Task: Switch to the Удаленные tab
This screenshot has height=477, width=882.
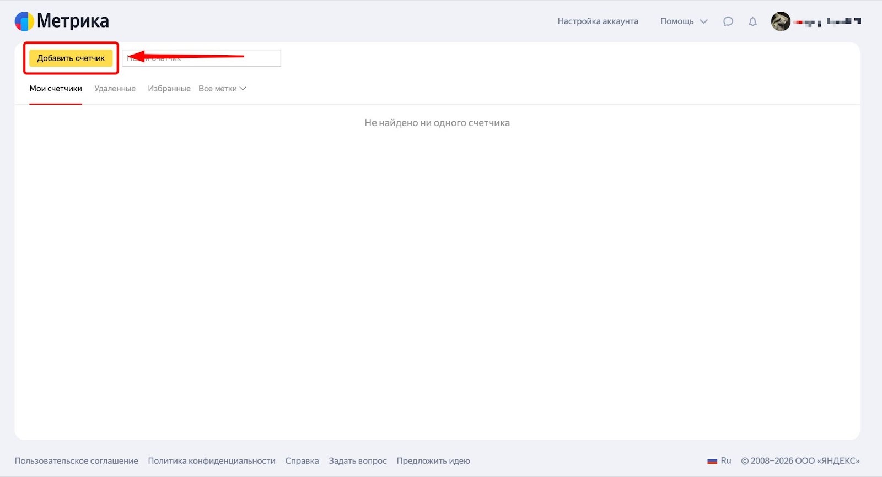Action: [115, 89]
